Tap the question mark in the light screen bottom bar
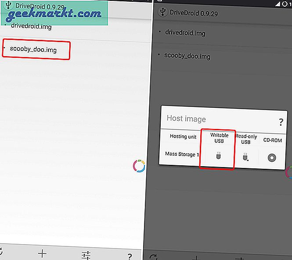This screenshot has width=292, height=260. [130, 256]
